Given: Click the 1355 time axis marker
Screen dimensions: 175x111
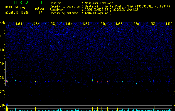Looking at the screenshot, I should (86, 24).
